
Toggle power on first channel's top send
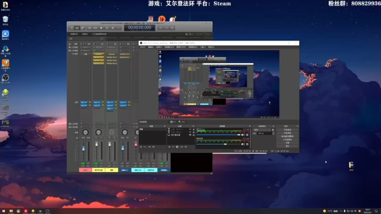click(x=90, y=102)
